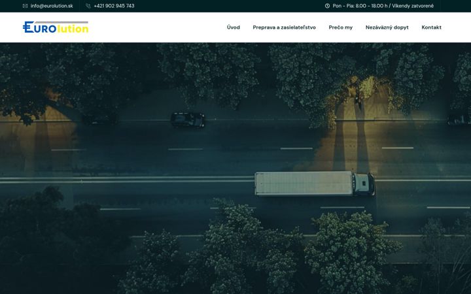
Task: Open the Kontakt page
Action: 431,27
